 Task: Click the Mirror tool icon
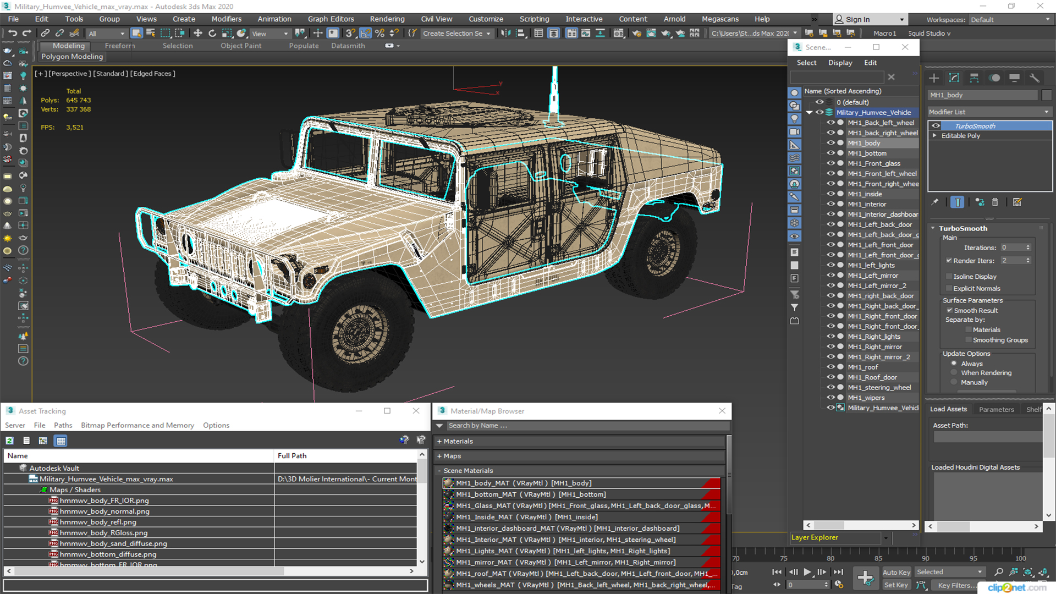505,34
